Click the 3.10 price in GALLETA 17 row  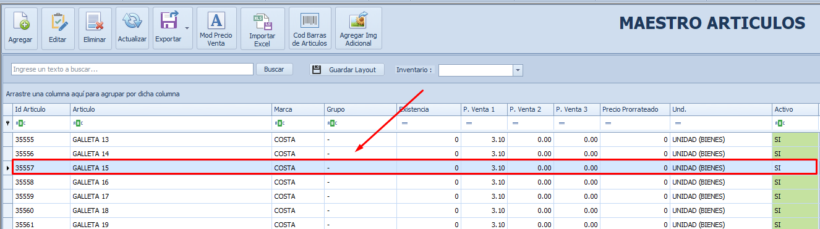[x=484, y=196]
